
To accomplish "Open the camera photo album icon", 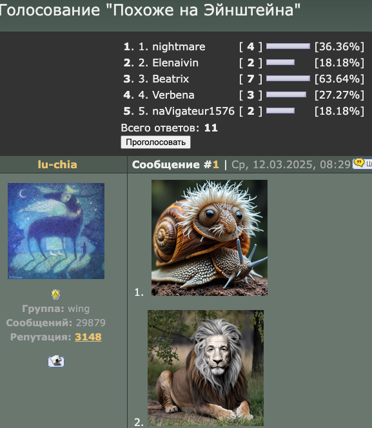I will pos(56,361).
